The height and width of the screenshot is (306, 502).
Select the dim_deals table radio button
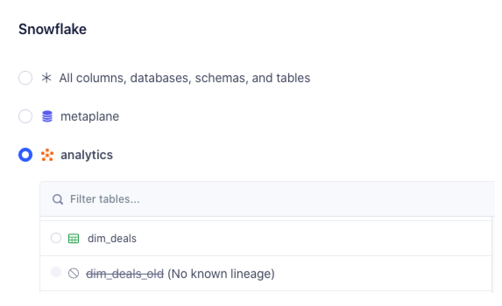pos(56,238)
